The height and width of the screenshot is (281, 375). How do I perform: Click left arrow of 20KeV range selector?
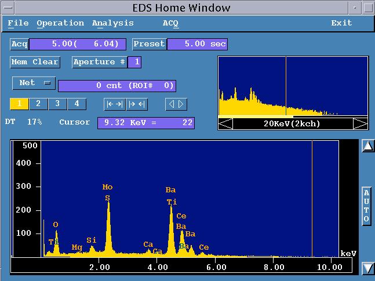pyautogui.click(x=225, y=123)
